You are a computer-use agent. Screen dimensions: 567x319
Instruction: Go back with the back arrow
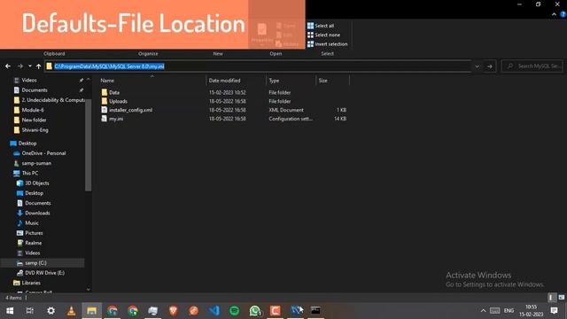click(8, 66)
